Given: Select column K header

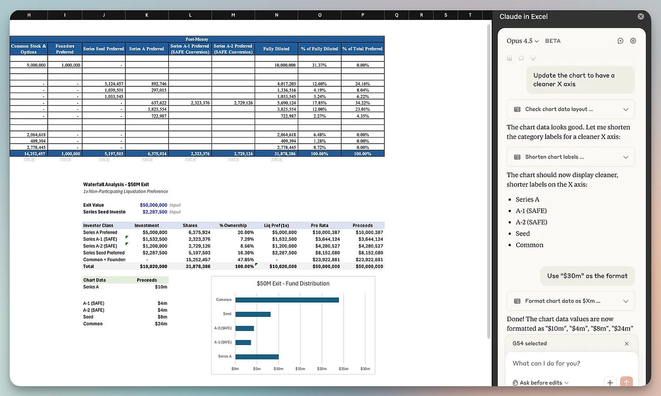Looking at the screenshot, I should [147, 15].
